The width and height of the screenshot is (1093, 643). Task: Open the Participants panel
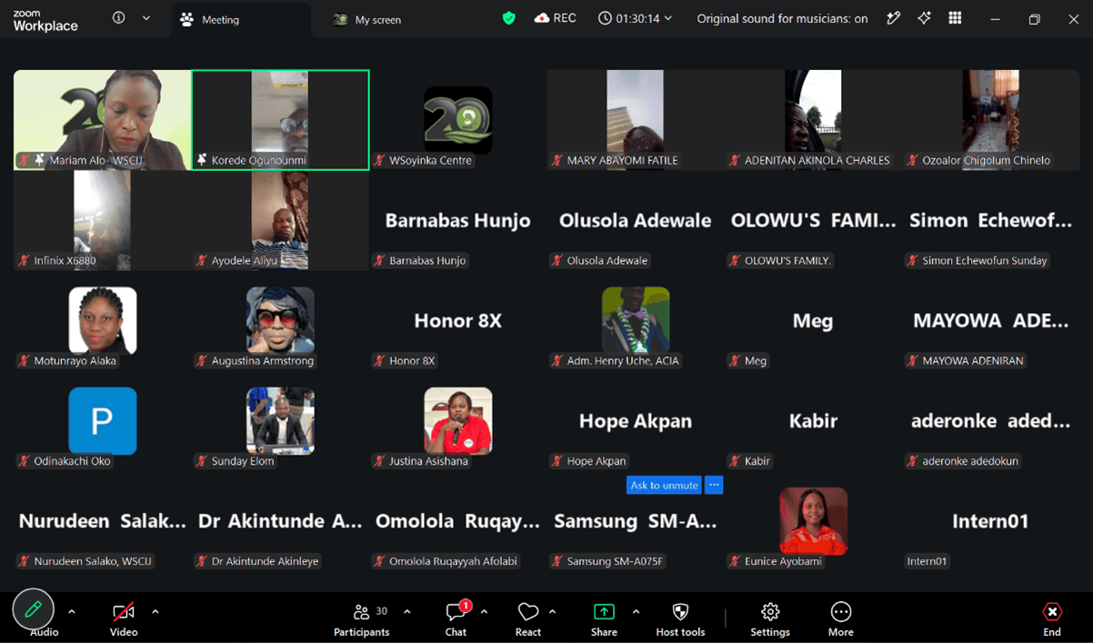click(361, 619)
